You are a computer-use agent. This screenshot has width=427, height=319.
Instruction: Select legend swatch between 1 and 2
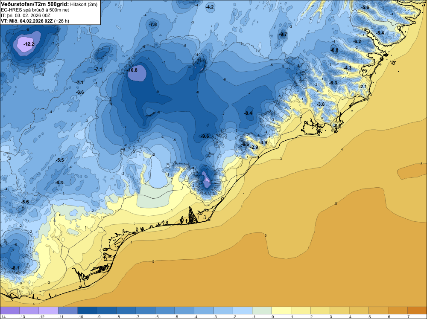301,310
